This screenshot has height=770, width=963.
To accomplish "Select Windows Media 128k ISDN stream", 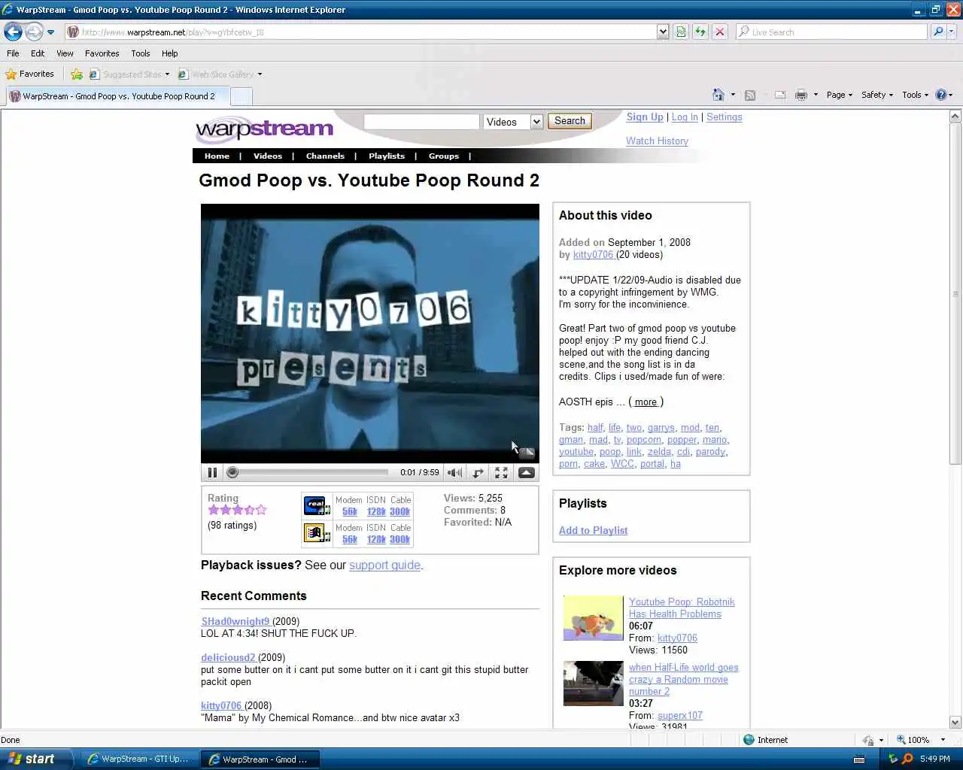I will [x=376, y=540].
